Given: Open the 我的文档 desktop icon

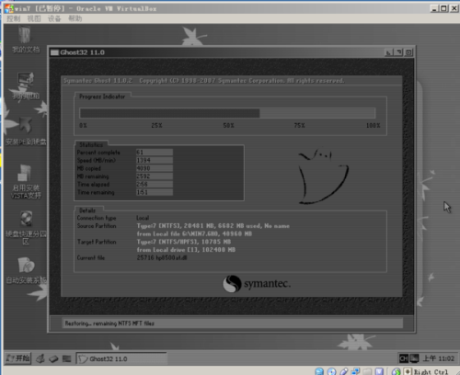Looking at the screenshot, I should [x=26, y=40].
